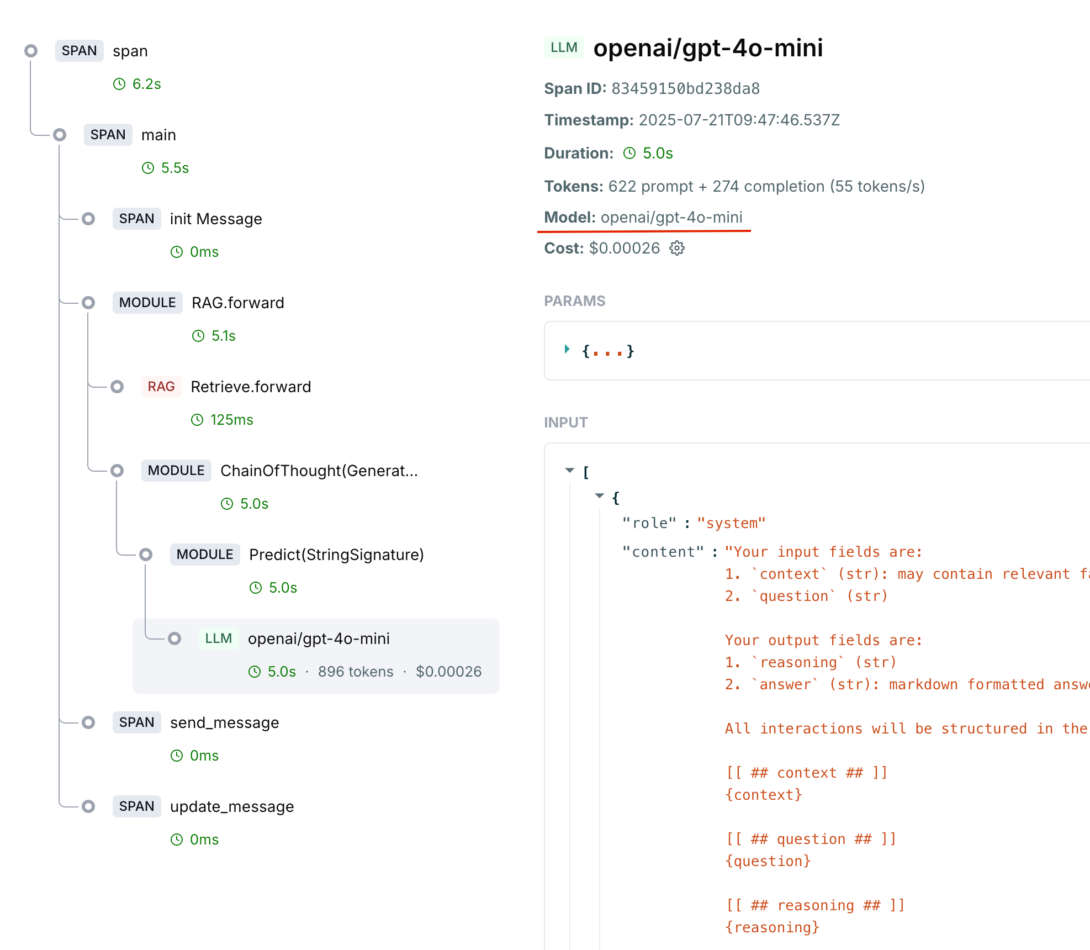
Task: Click the MODULE badge on RAG.forward
Action: pos(147,303)
